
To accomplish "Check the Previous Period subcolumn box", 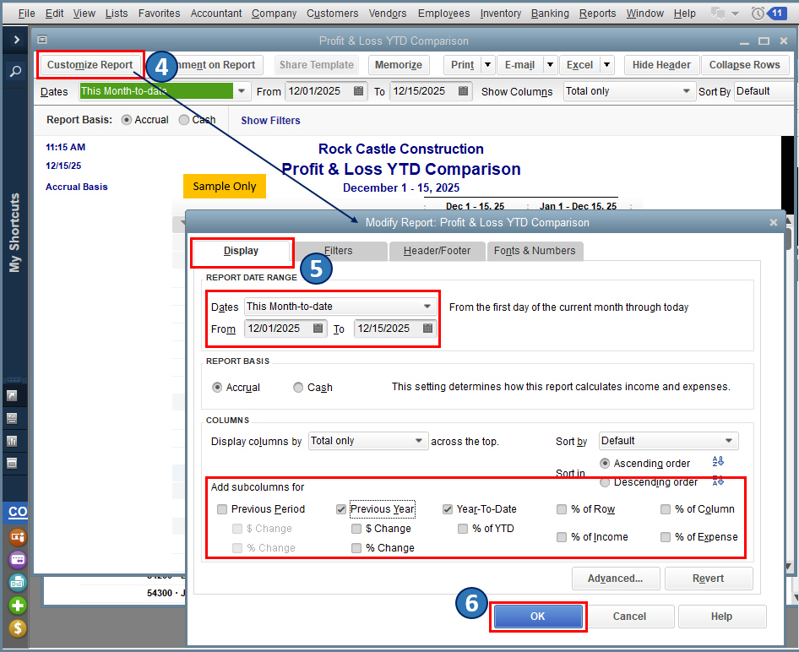I will pyautogui.click(x=222, y=509).
